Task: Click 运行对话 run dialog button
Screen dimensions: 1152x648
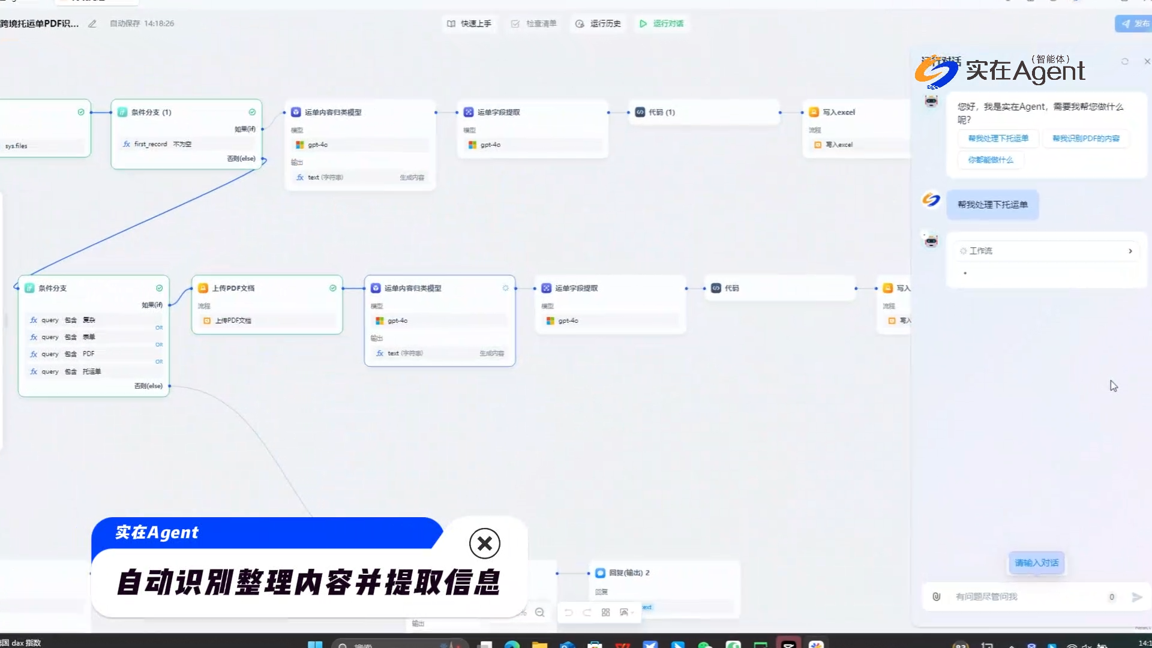Action: click(661, 24)
